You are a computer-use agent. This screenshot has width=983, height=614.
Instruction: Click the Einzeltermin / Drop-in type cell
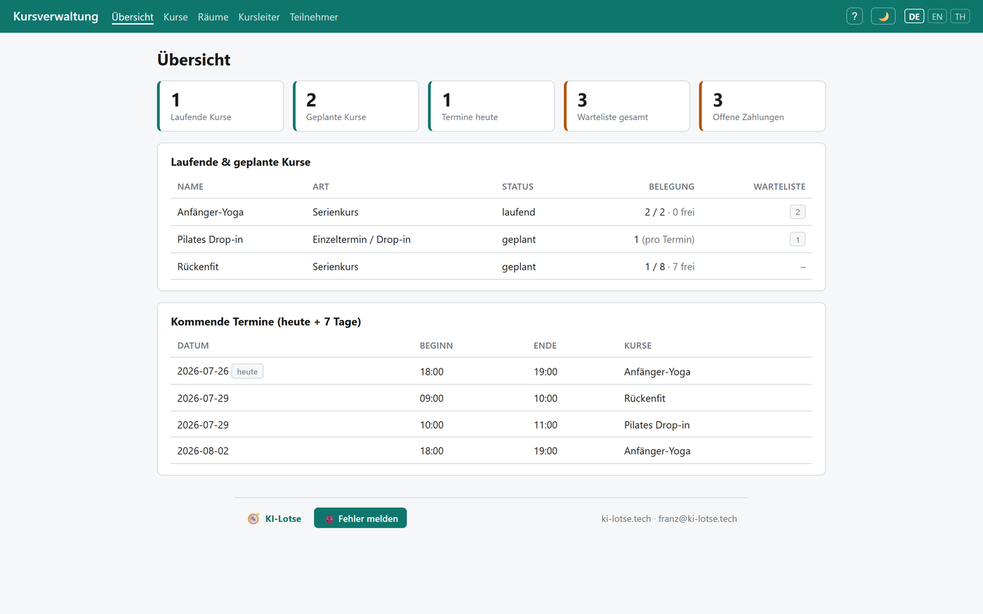pos(362,239)
